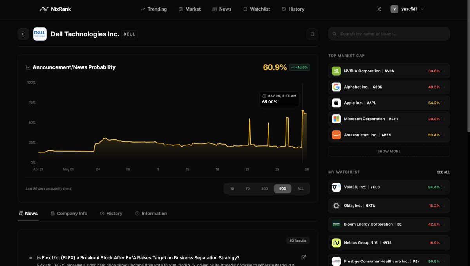
Task: Select the 90D time range
Action: [282, 188]
